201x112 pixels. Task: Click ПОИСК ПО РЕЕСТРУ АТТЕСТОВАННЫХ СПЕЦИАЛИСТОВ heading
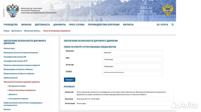(x=90, y=47)
